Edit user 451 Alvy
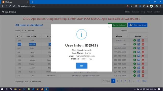163x91 pixels. coord(139,52)
